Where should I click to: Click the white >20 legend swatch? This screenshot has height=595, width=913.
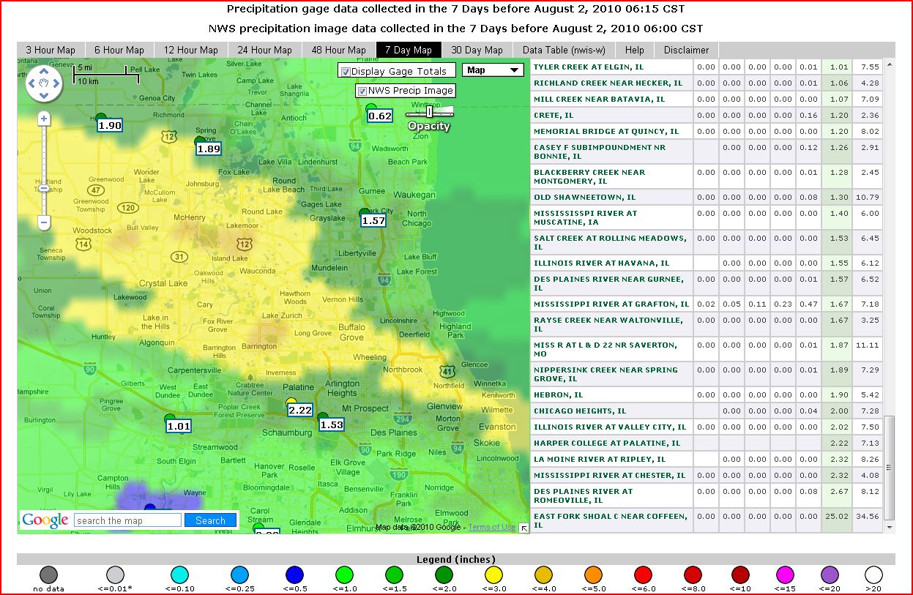tap(873, 575)
